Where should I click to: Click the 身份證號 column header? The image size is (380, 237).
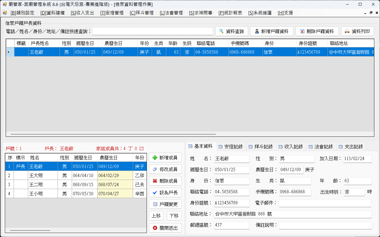tap(312, 43)
